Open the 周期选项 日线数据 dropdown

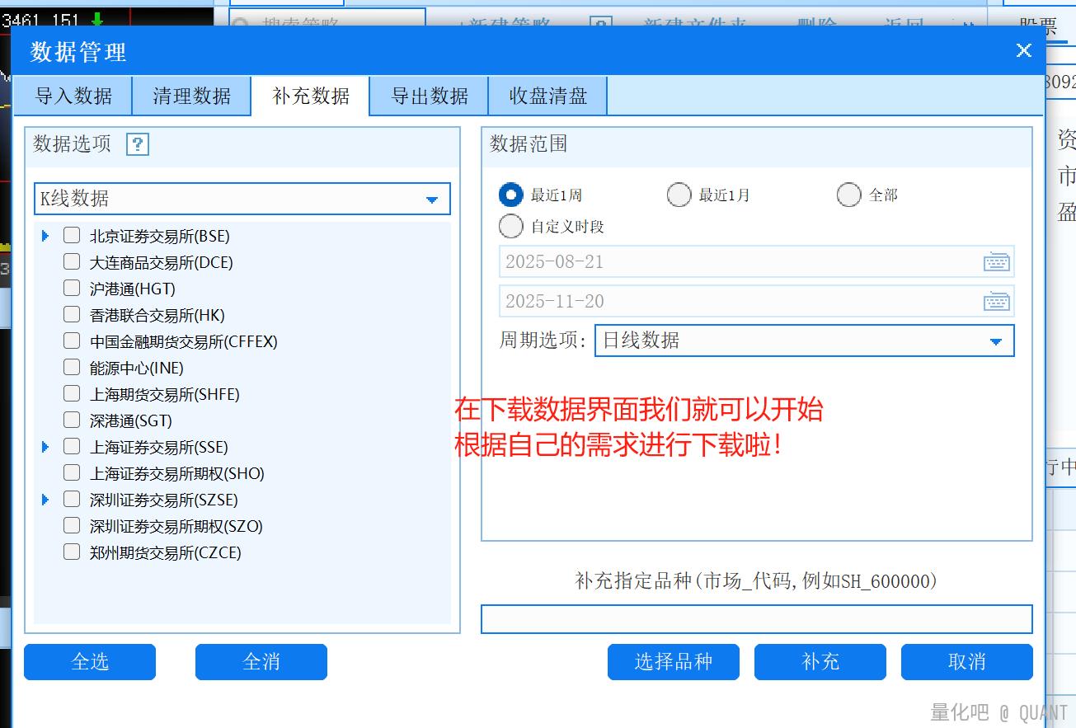pos(804,341)
